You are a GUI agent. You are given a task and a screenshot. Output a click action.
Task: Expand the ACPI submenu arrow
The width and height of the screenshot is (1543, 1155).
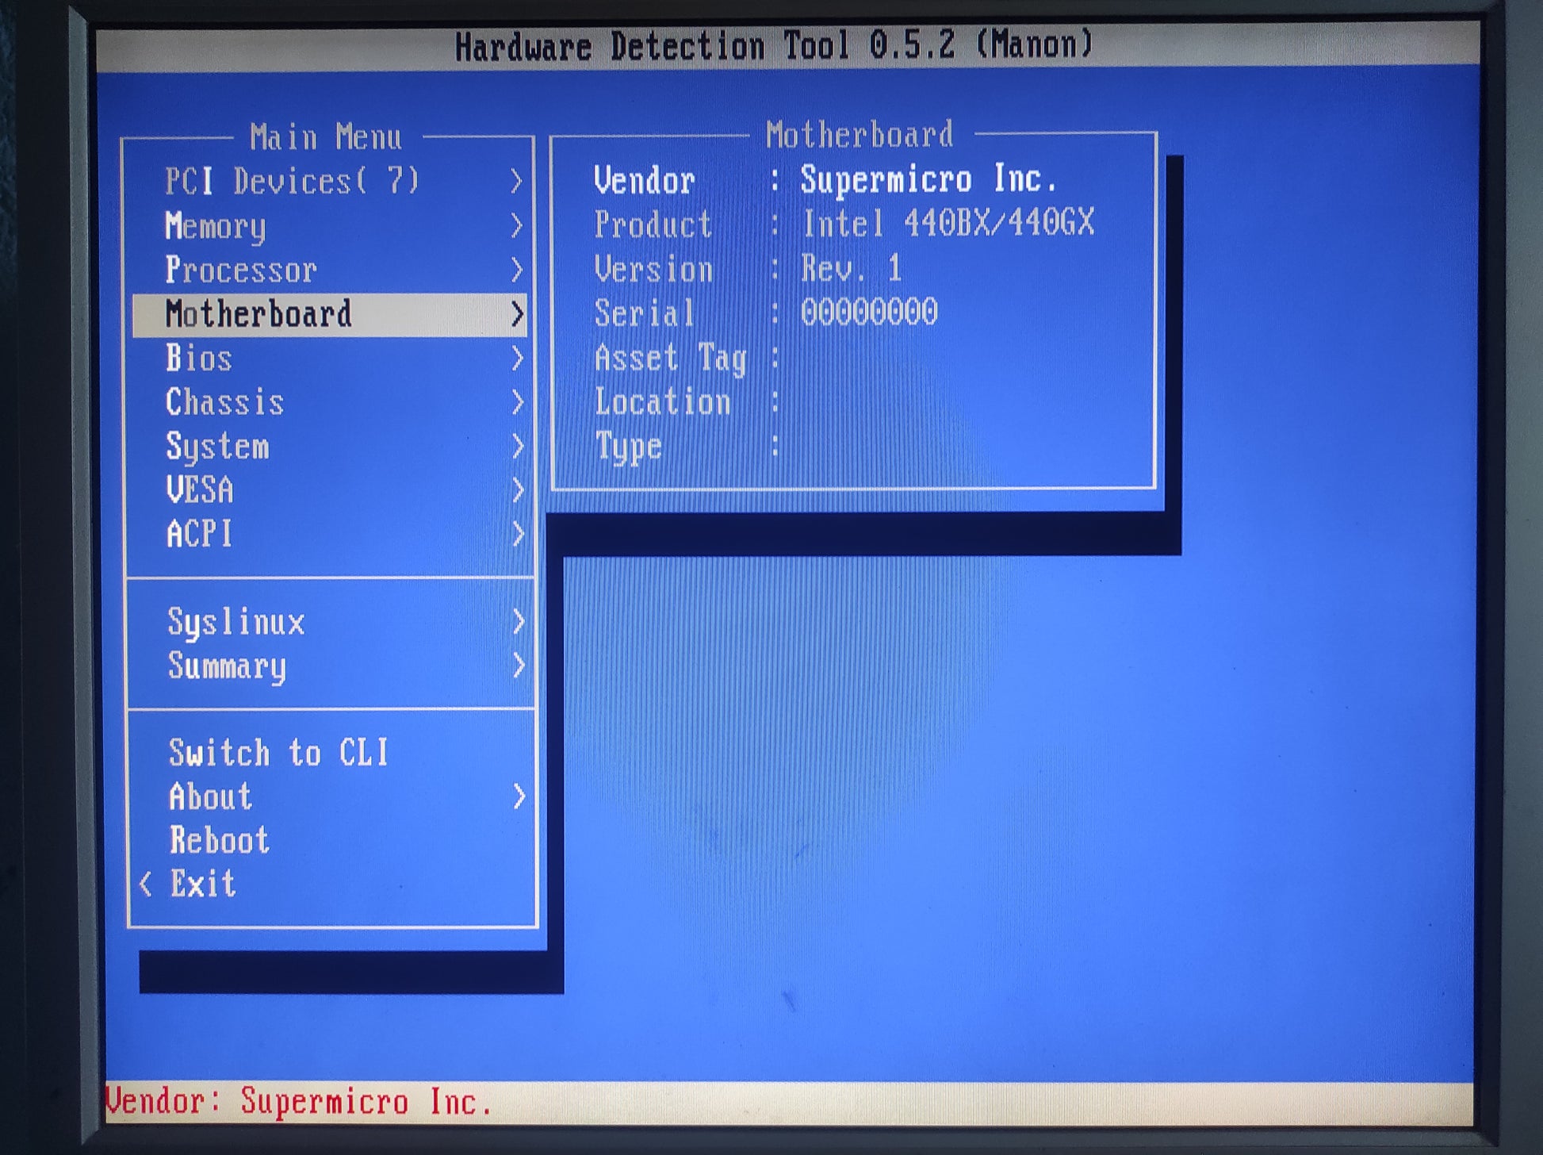518,534
